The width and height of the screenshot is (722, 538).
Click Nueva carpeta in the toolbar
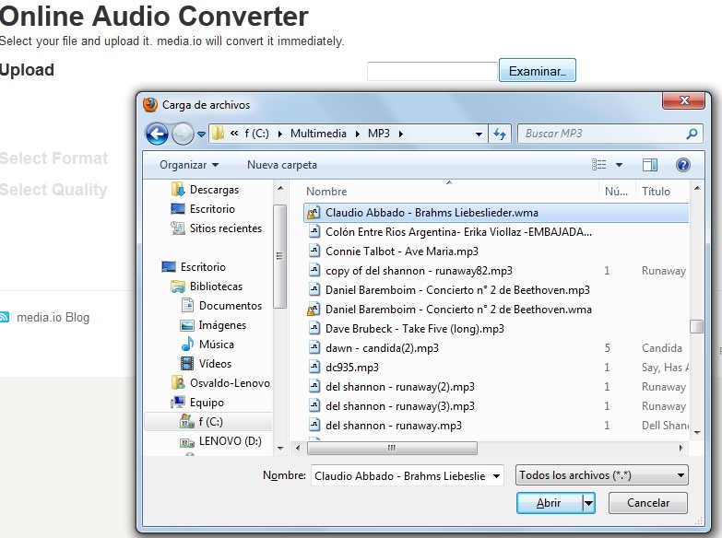click(282, 165)
